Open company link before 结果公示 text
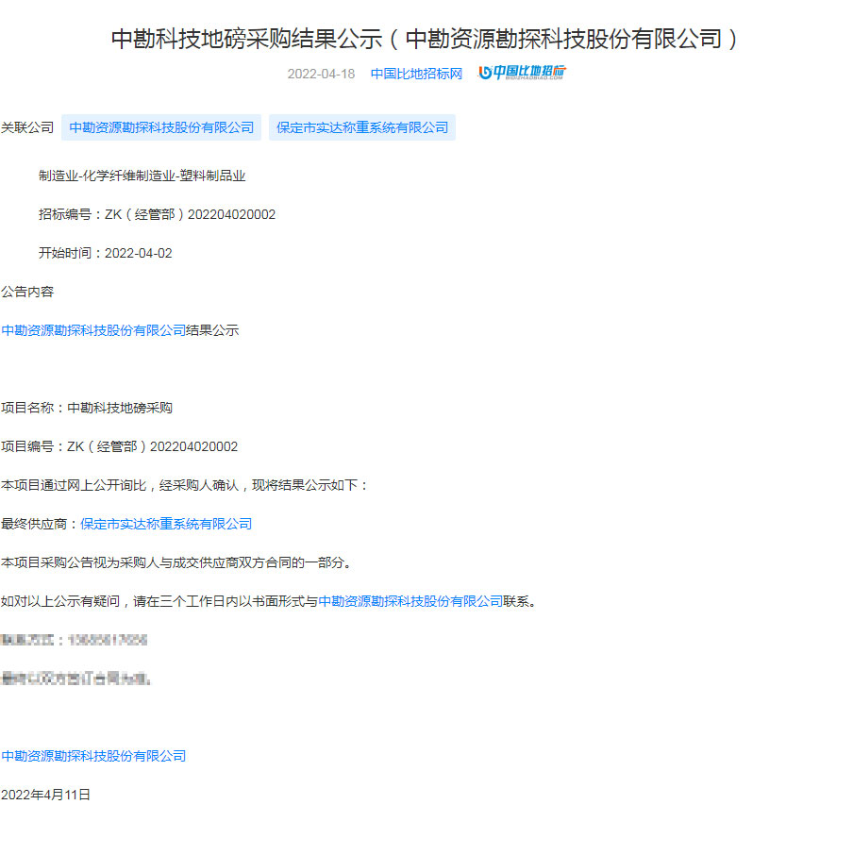This screenshot has height=855, width=853. click(93, 330)
